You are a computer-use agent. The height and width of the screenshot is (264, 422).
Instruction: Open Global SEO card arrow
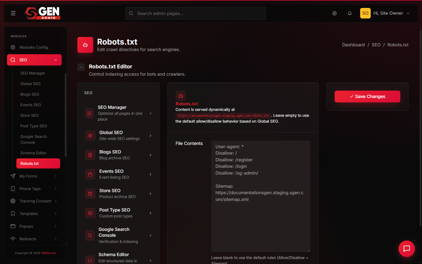[151, 136]
